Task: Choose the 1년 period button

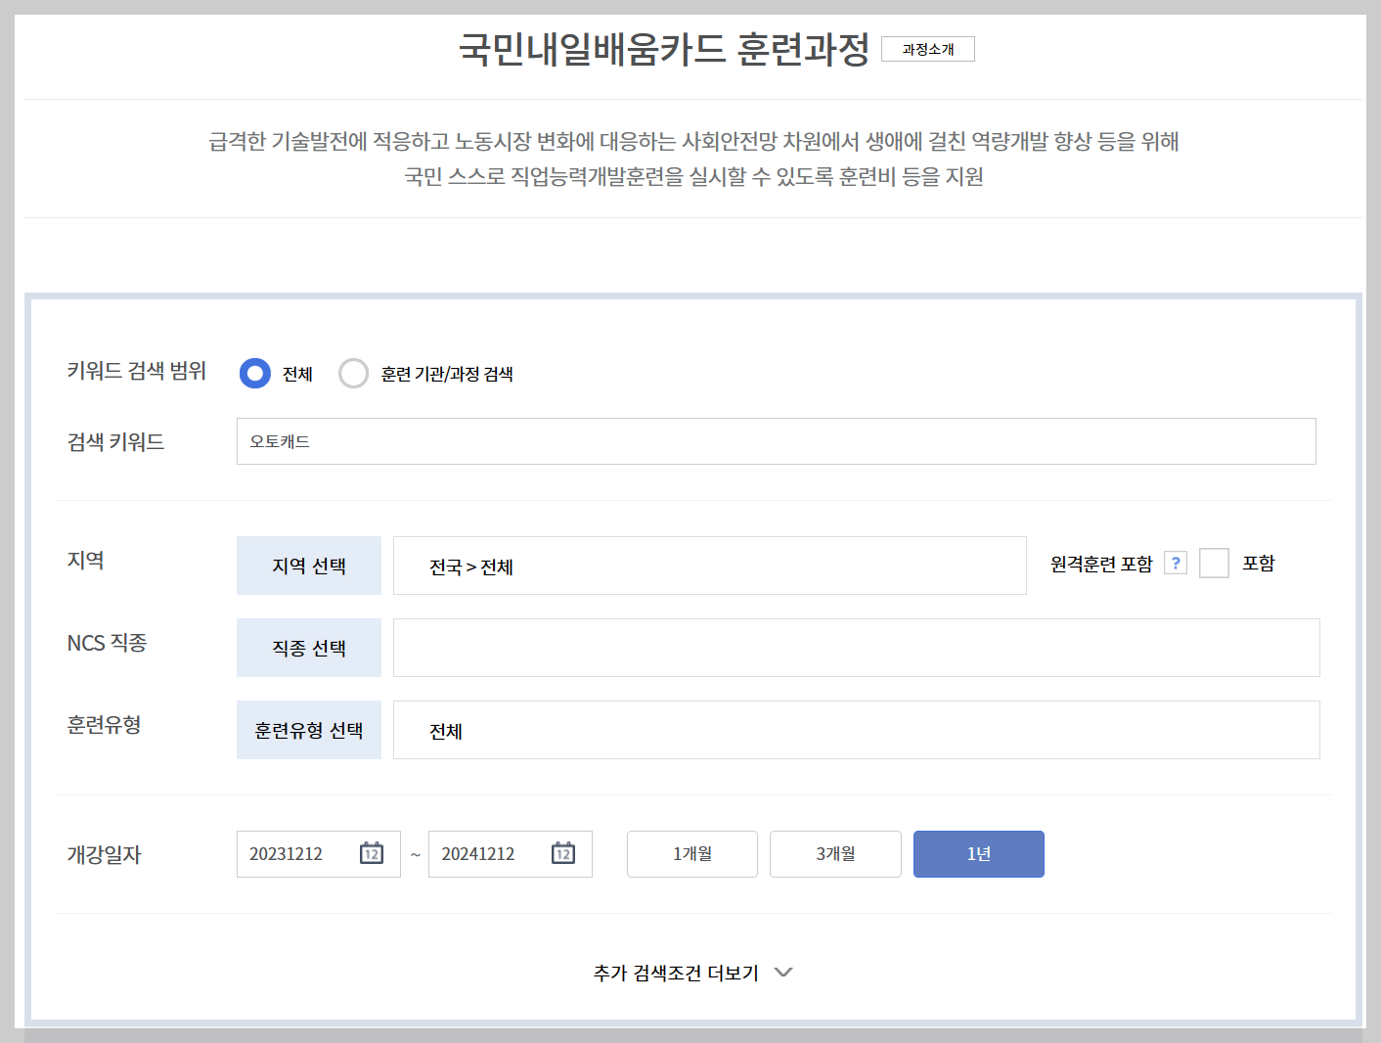Action: (979, 854)
